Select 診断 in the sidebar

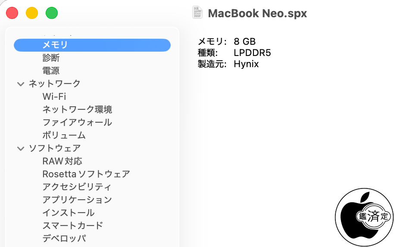(51, 58)
